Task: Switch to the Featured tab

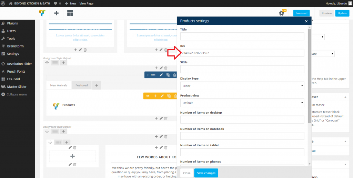Action: 82,85
